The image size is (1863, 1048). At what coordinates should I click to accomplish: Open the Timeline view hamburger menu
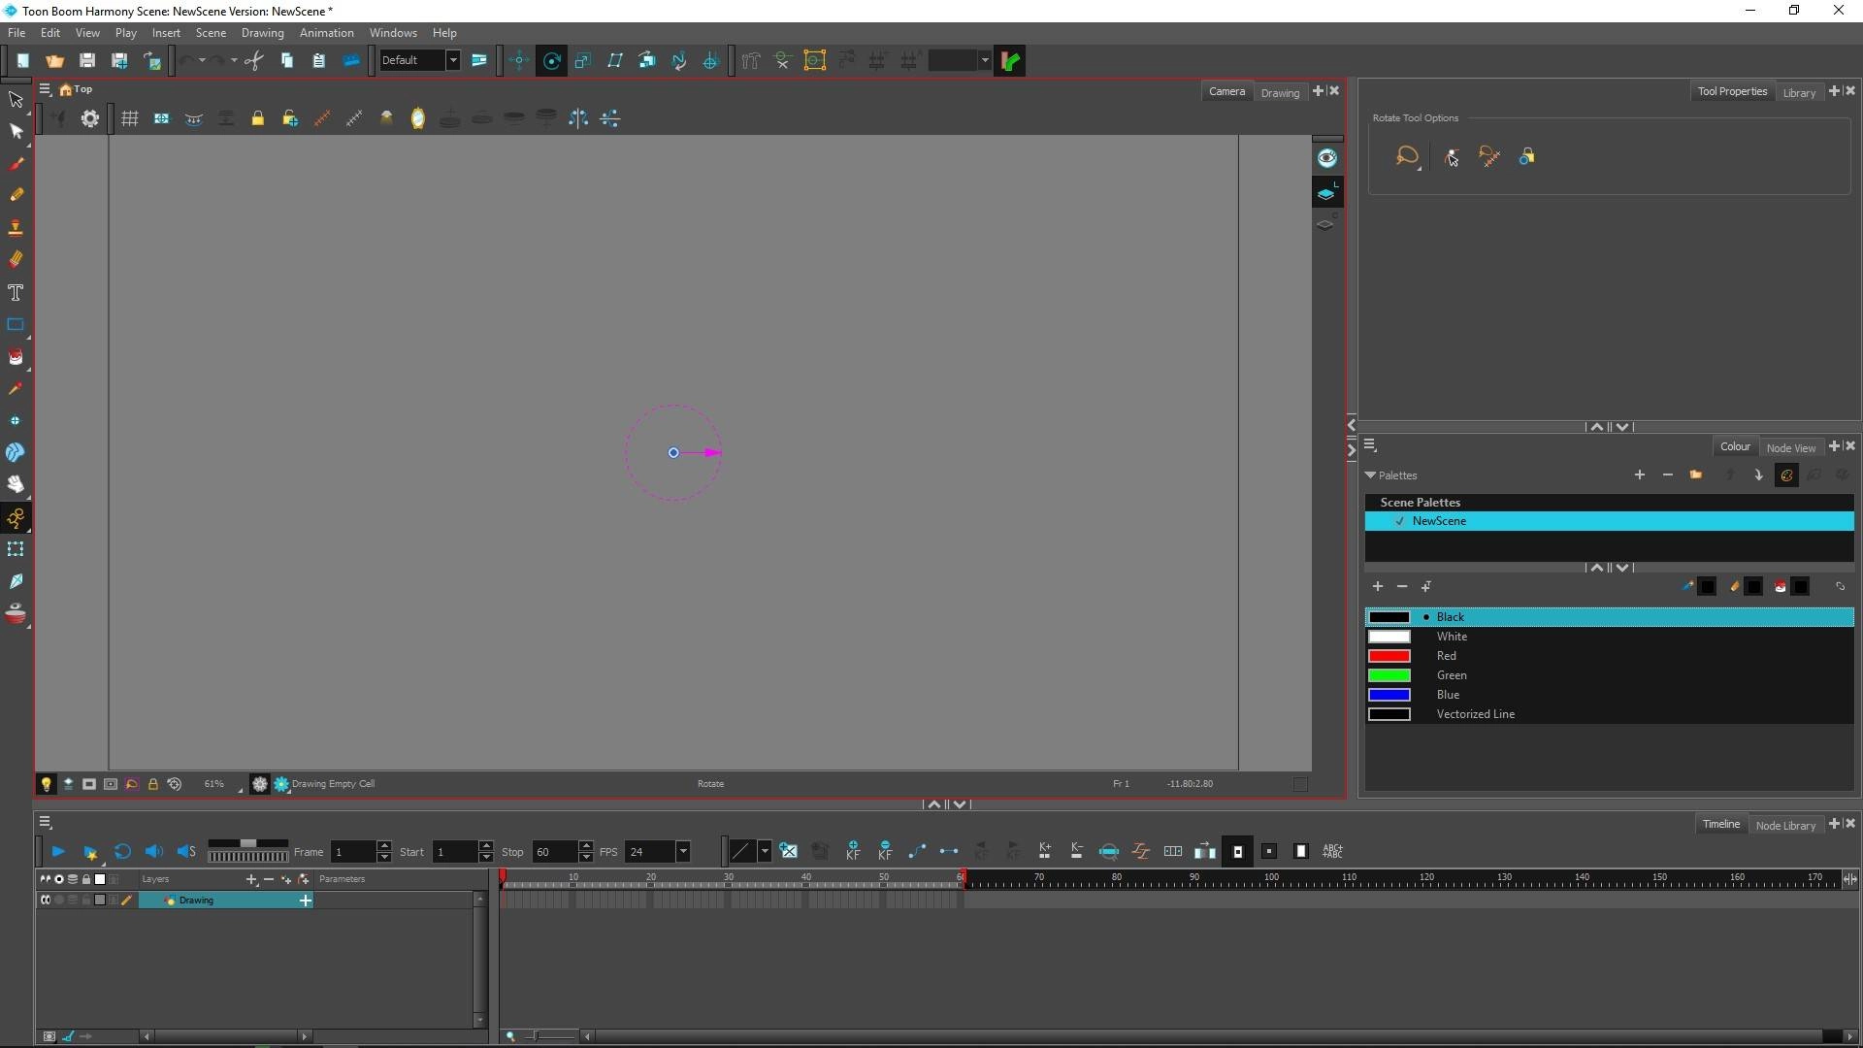pos(45,823)
